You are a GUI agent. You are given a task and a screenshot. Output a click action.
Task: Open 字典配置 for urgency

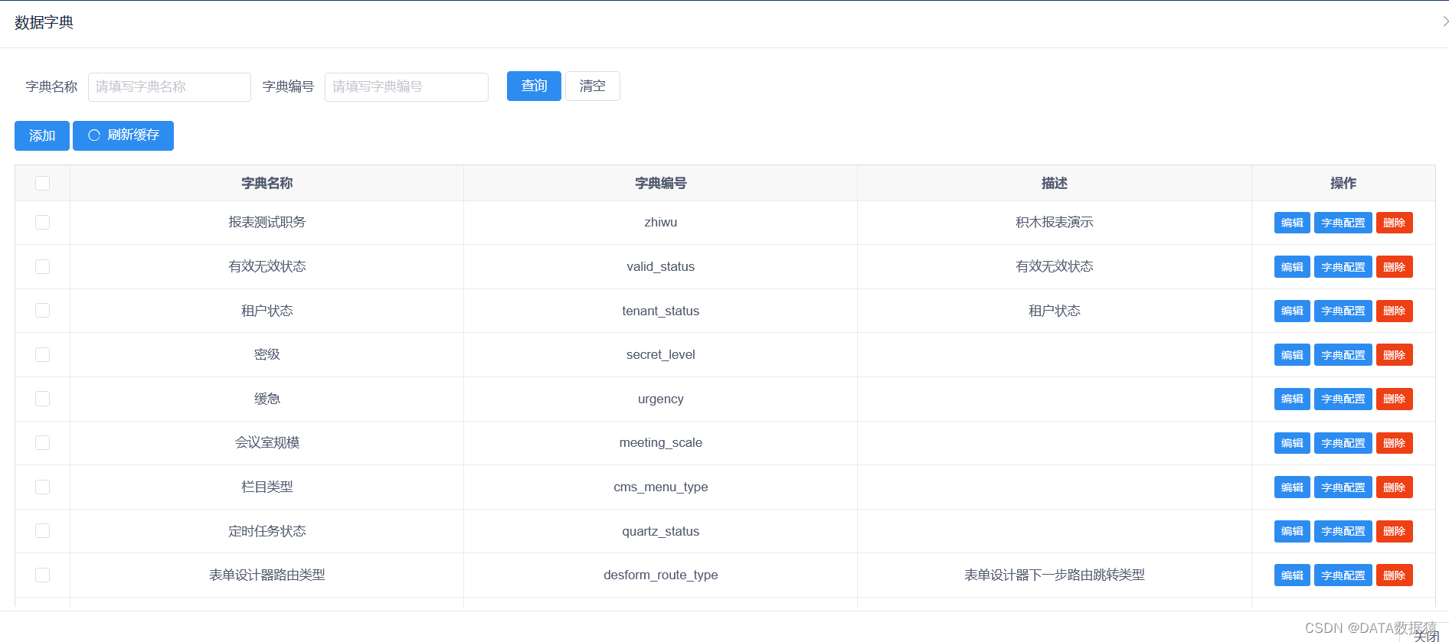pyautogui.click(x=1343, y=399)
